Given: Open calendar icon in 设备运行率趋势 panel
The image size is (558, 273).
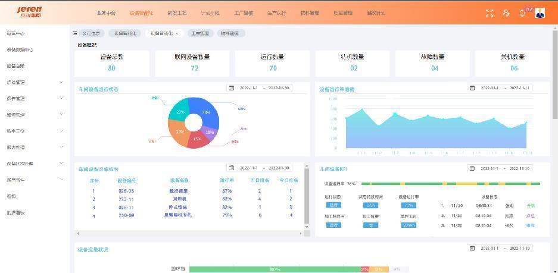Looking at the screenshot, I should (x=472, y=88).
